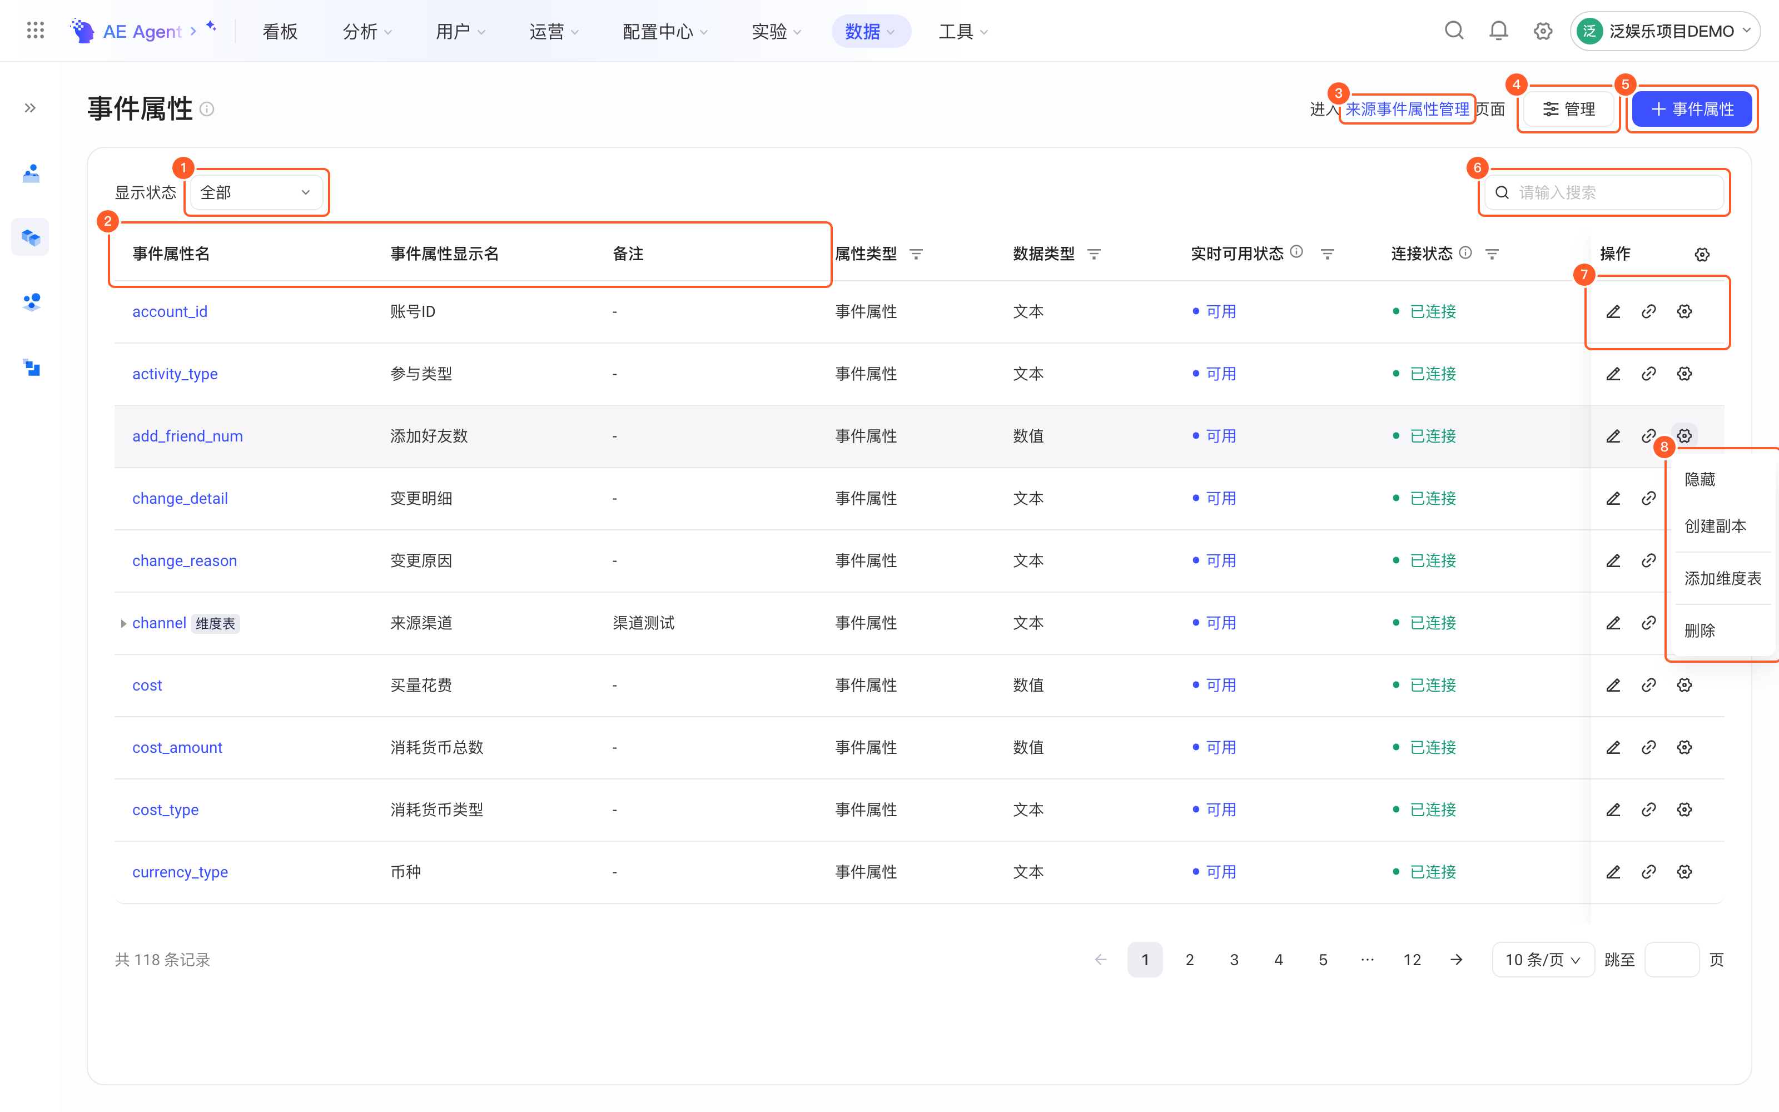1779x1112 pixels.
Task: Click the 管理 button
Action: 1569,110
